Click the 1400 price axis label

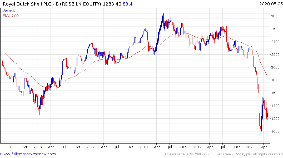tap(275, 106)
